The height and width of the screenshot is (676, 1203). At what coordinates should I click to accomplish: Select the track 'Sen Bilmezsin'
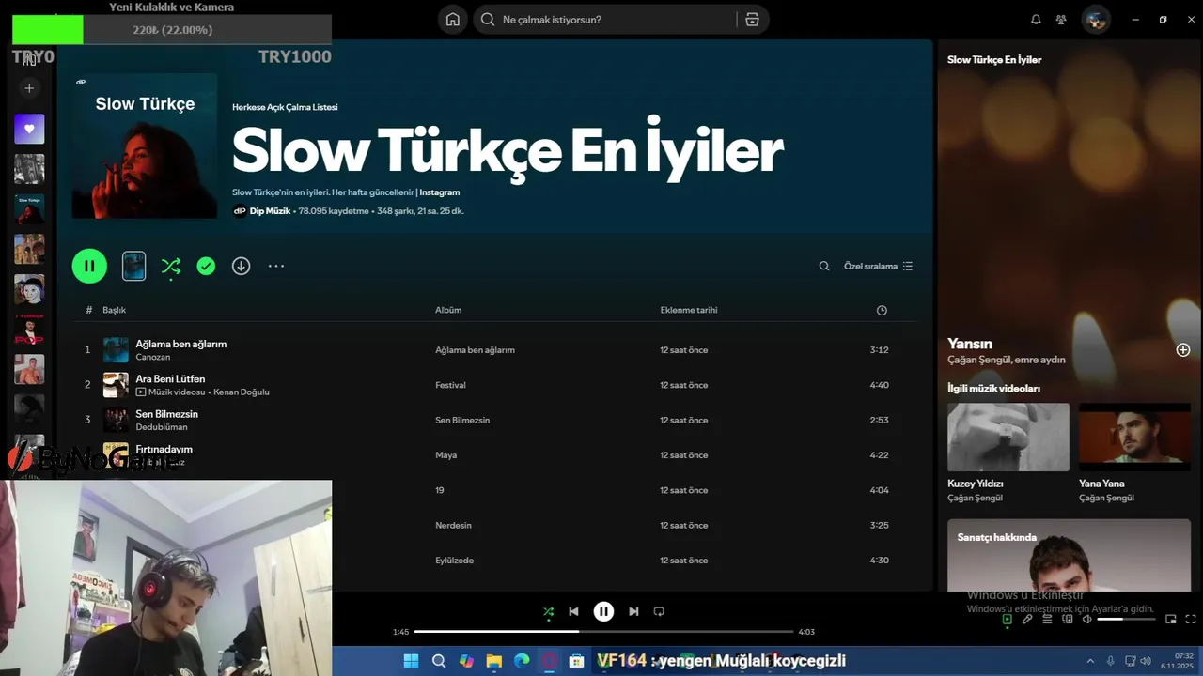click(167, 414)
